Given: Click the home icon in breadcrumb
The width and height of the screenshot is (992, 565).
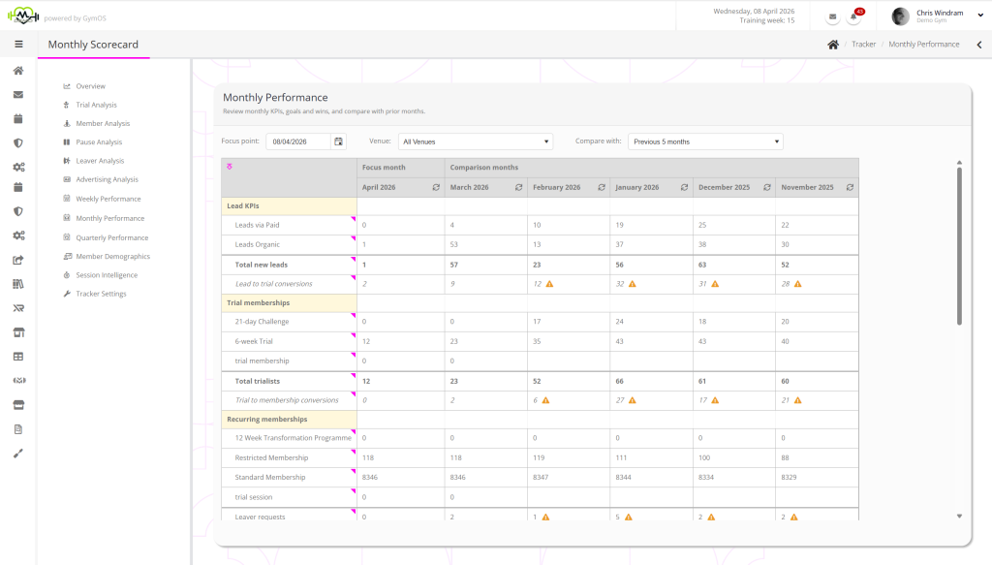Looking at the screenshot, I should pos(832,45).
